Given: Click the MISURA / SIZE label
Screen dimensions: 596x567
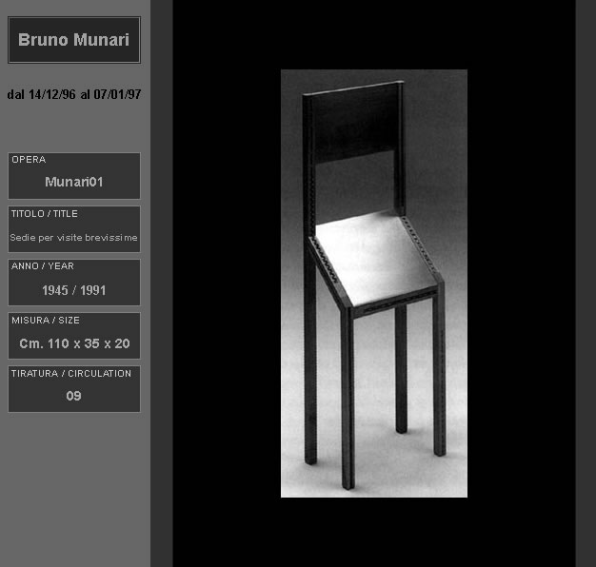Looking at the screenshot, I should point(46,321).
